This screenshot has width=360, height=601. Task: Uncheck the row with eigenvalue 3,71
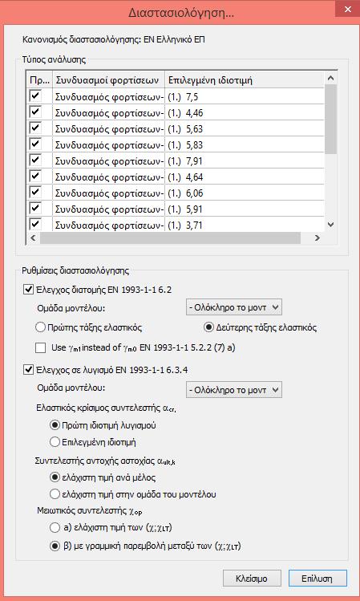pyautogui.click(x=35, y=224)
